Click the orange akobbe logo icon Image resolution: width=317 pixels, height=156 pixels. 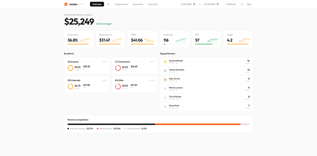[66, 4]
